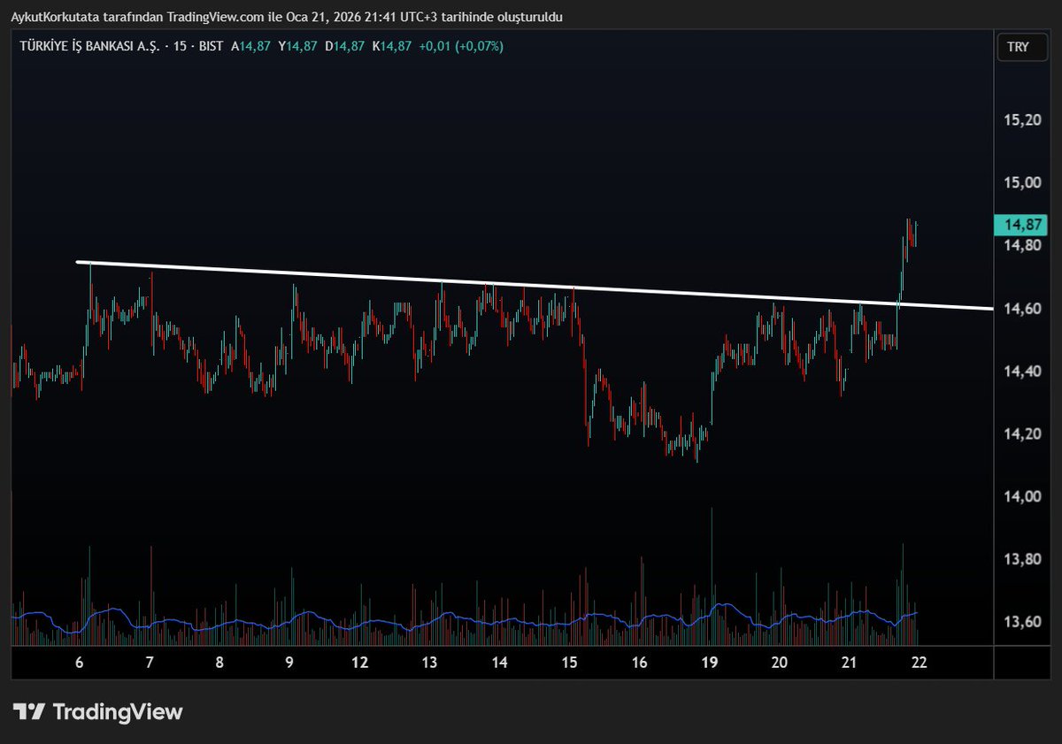The height and width of the screenshot is (744, 1062).
Task: Click date label 21 on time axis
Action: coord(850,663)
